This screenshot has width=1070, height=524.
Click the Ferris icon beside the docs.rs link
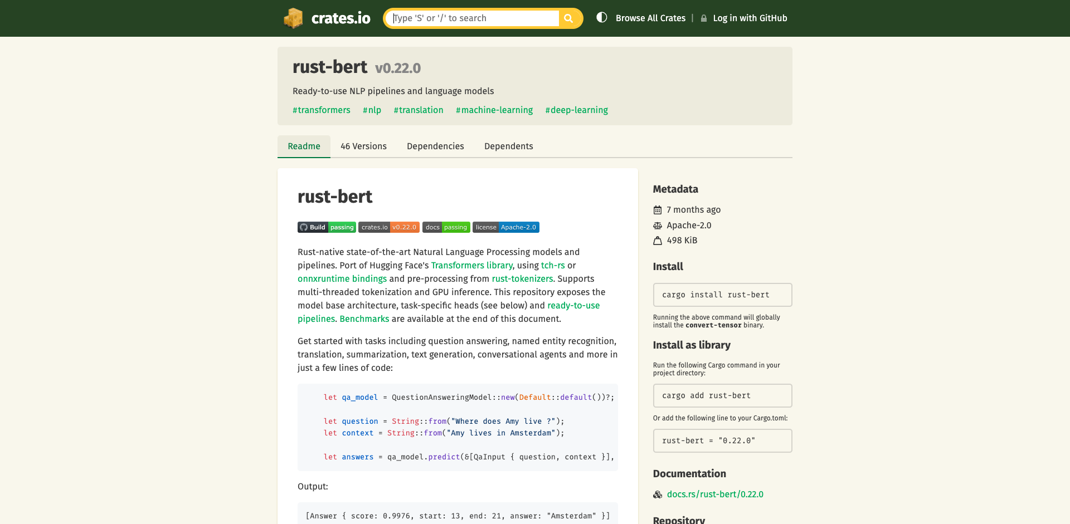(658, 494)
